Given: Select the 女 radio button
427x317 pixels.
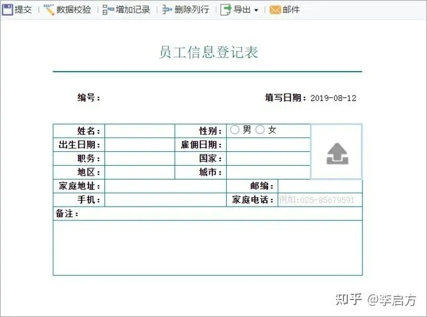Looking at the screenshot, I should [x=260, y=129].
